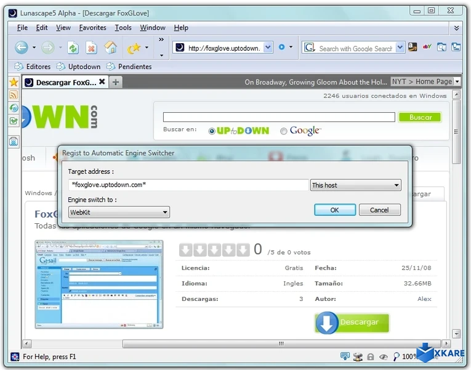
Task: Click the Search with Google Search box
Action: tap(355, 49)
